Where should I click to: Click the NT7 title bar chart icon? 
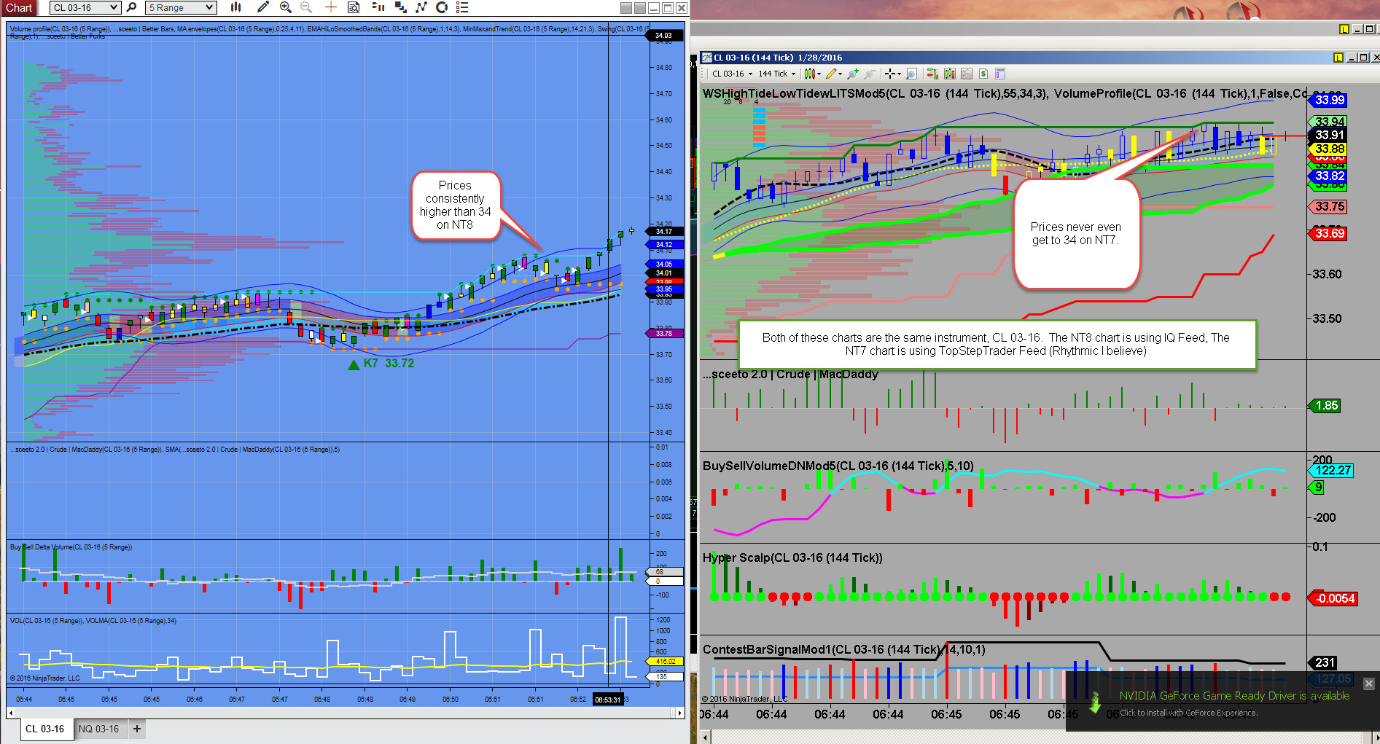click(706, 58)
